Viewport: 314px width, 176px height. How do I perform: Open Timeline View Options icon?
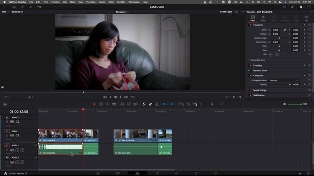click(x=5, y=104)
